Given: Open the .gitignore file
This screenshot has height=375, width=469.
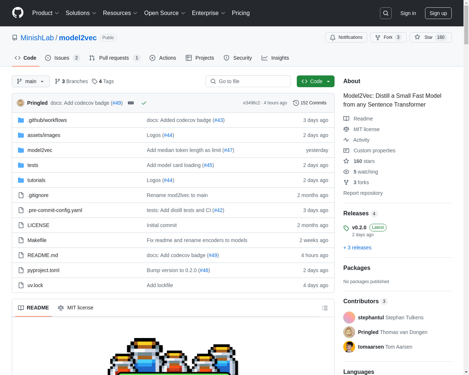Looking at the screenshot, I should pos(38,195).
